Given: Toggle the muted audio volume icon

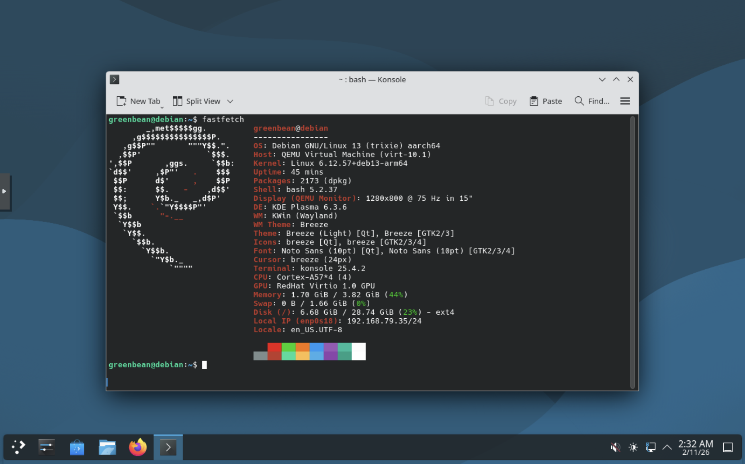Looking at the screenshot, I should coord(615,447).
